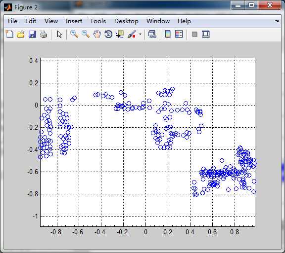Click the Insert Colorbar icon
This screenshot has height=253, width=285.
pos(168,34)
